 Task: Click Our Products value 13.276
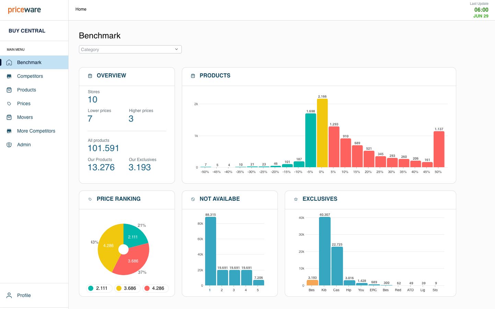[x=101, y=167]
